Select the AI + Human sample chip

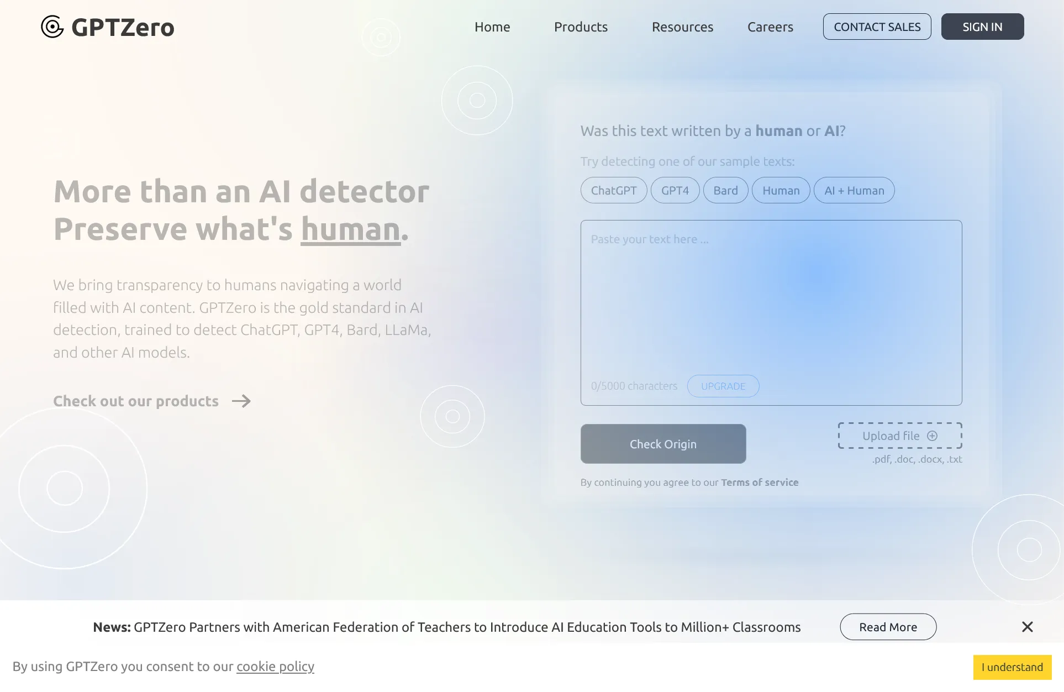[854, 190]
